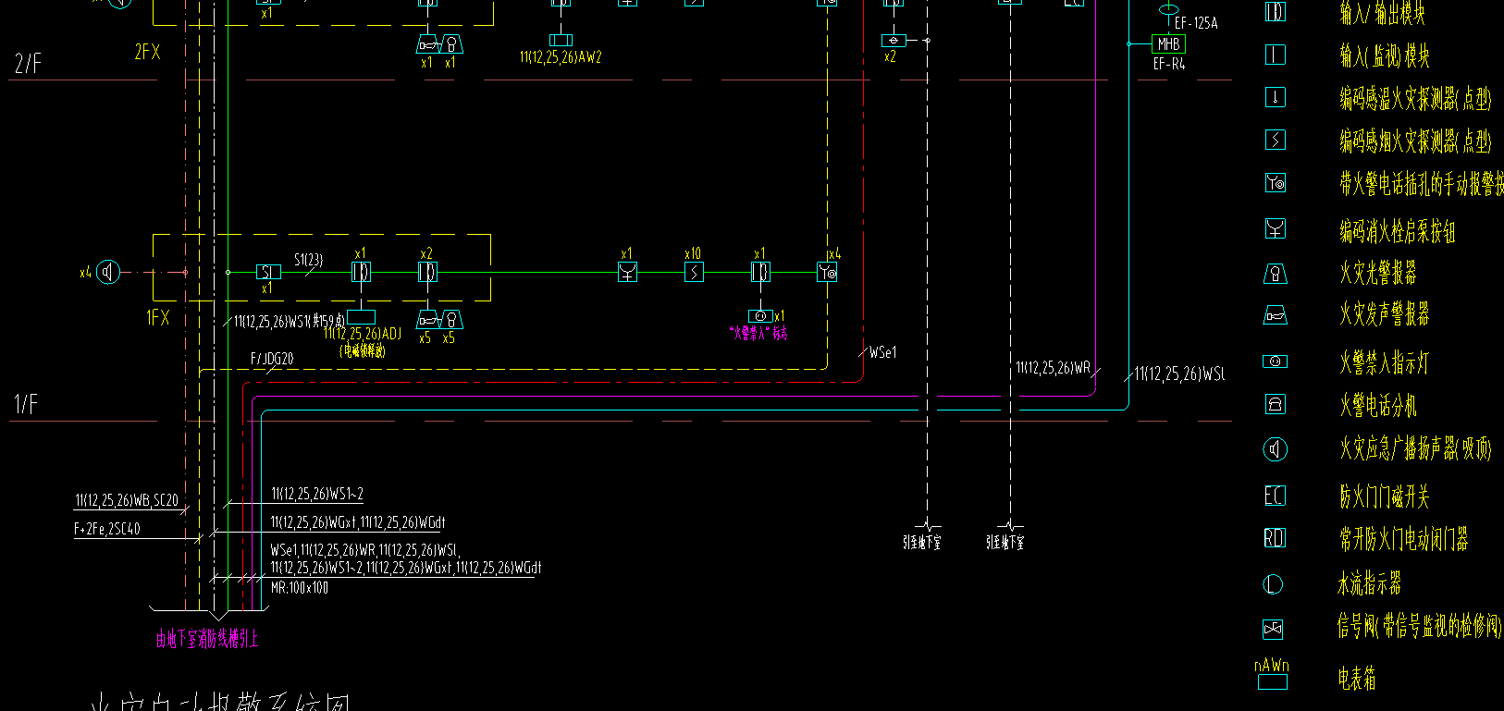
Task: Select the 编码消火栓启泵按钮 legend symbol
Action: pyautogui.click(x=1276, y=227)
